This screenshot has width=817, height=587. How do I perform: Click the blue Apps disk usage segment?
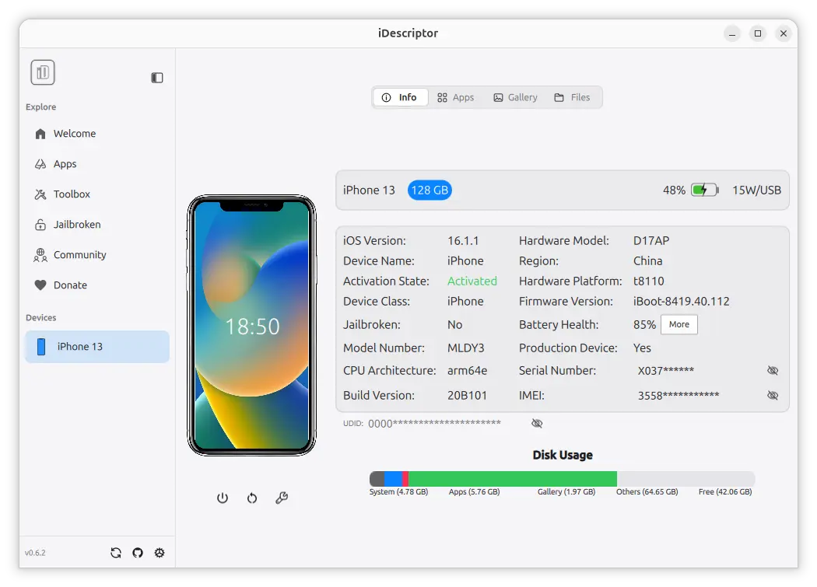(x=394, y=479)
